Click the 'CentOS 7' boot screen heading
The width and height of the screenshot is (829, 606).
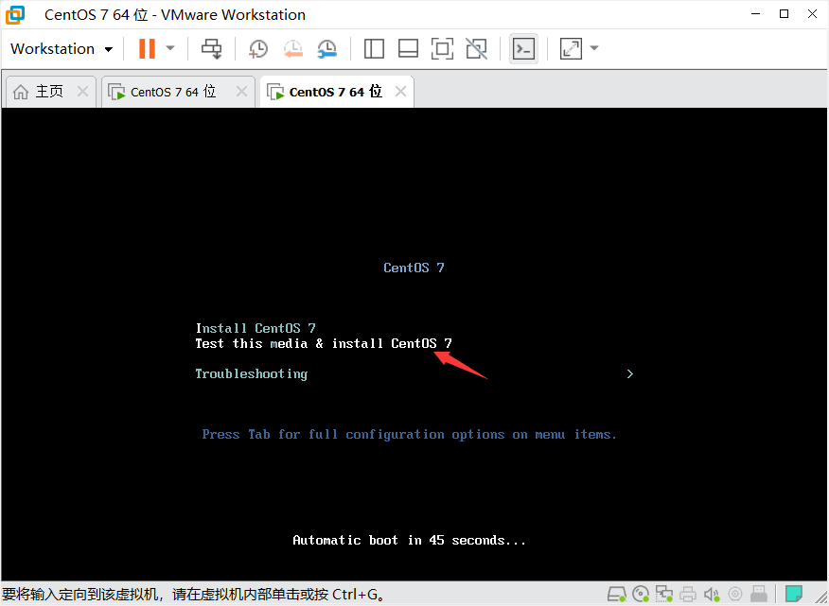pyautogui.click(x=414, y=268)
